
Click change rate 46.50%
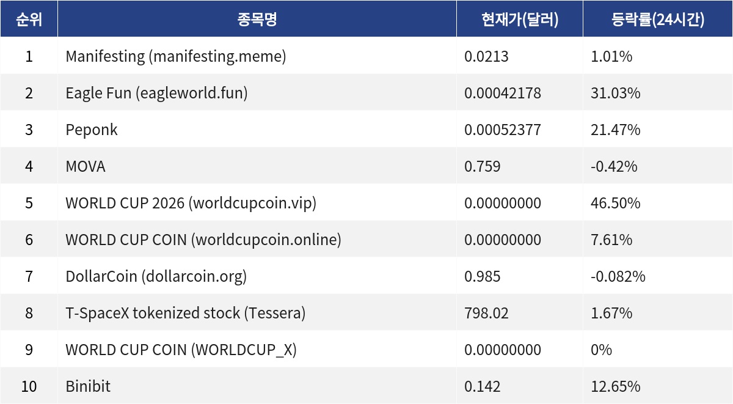(x=616, y=204)
